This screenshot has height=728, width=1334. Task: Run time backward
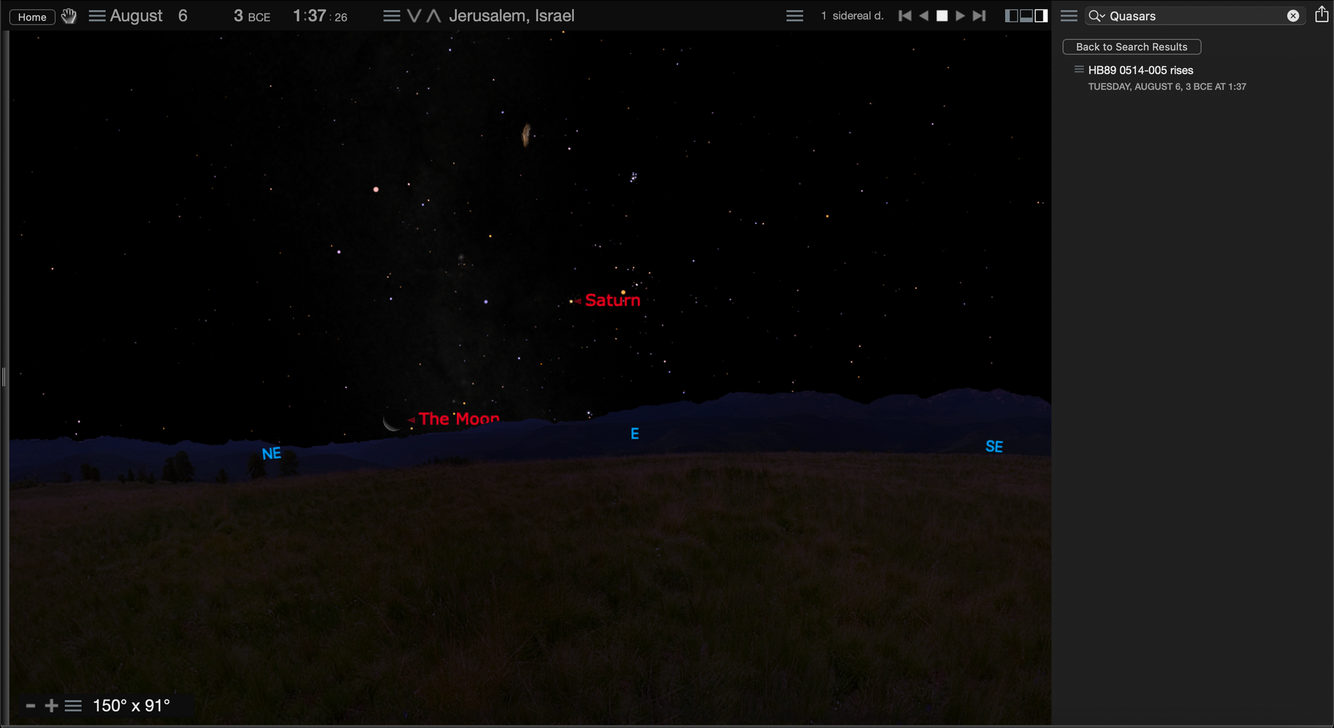[x=924, y=16]
